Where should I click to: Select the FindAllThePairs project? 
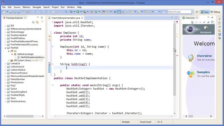[18, 38]
